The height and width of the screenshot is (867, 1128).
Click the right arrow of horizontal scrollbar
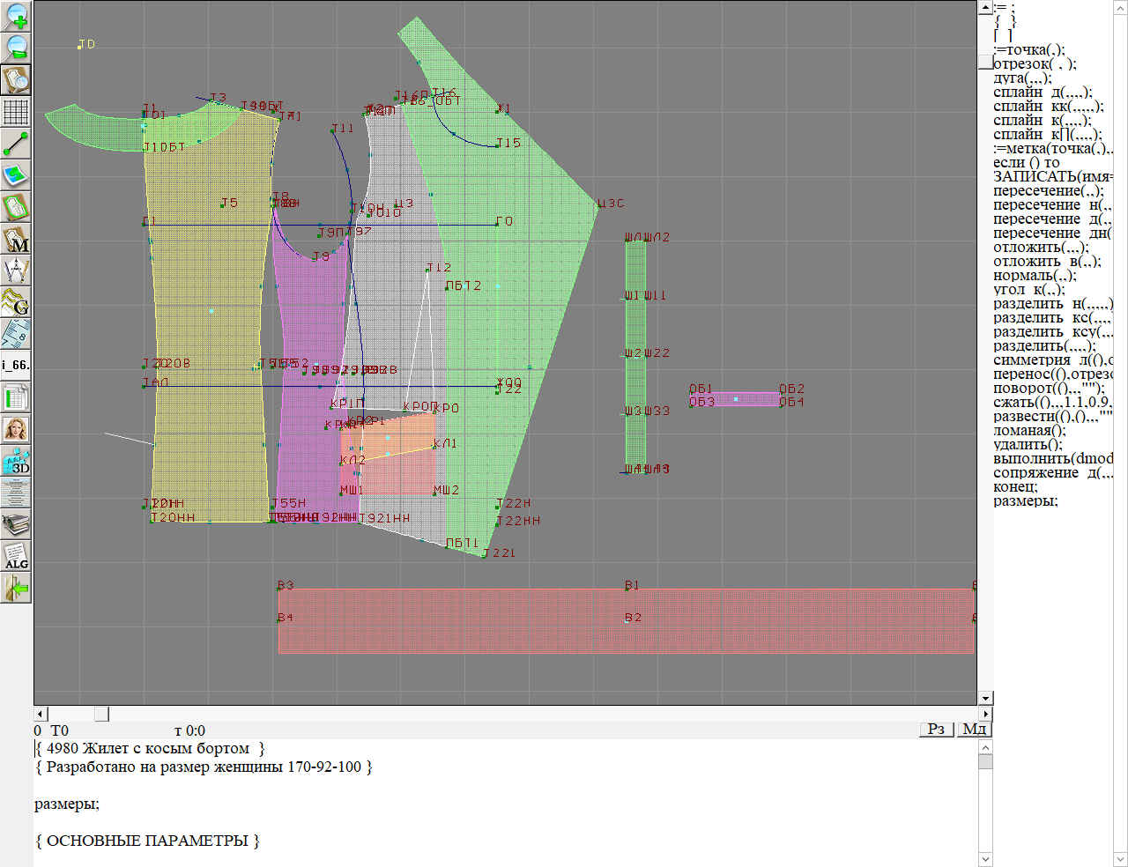pos(985,714)
